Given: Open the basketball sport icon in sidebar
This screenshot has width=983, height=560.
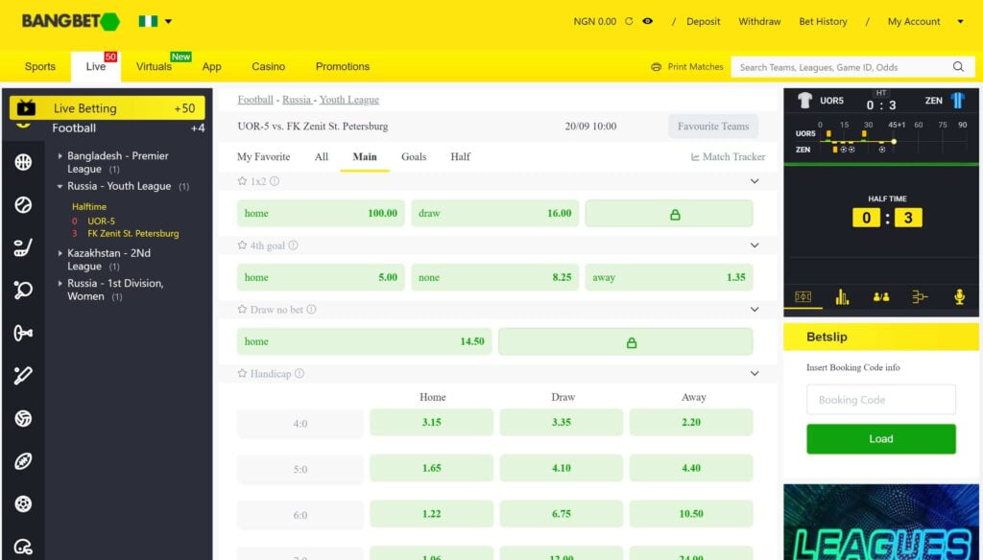Looking at the screenshot, I should tap(23, 162).
